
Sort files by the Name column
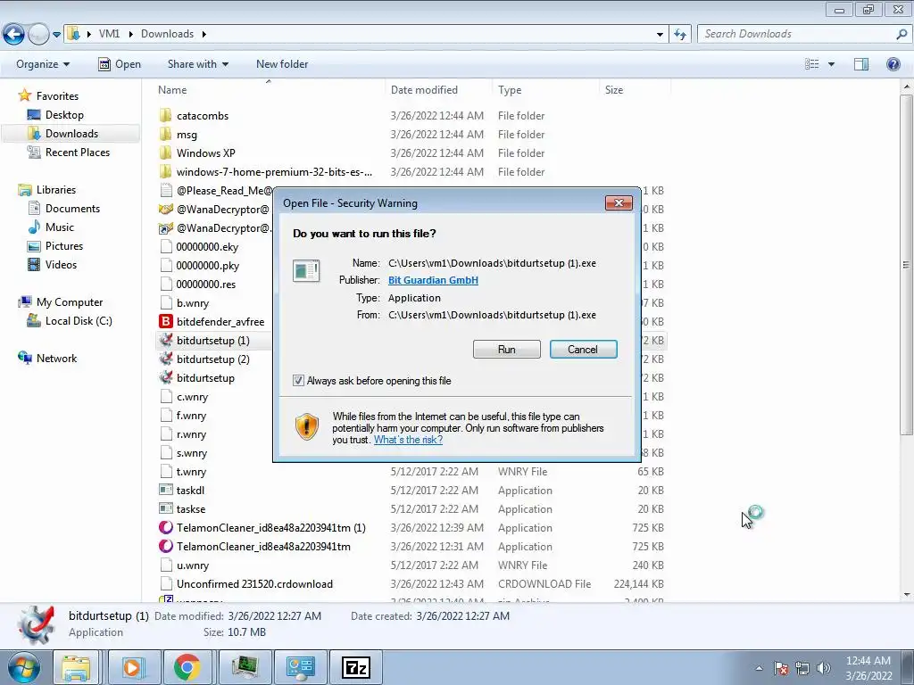pos(172,90)
